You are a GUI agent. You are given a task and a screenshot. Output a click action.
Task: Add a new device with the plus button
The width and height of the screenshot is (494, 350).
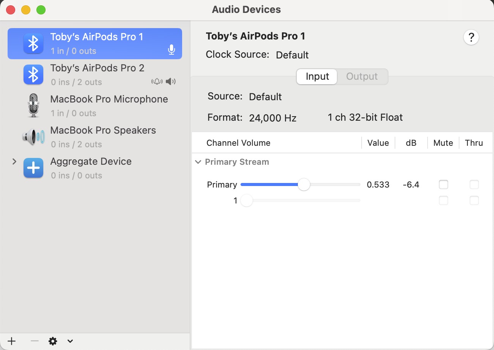(x=12, y=341)
